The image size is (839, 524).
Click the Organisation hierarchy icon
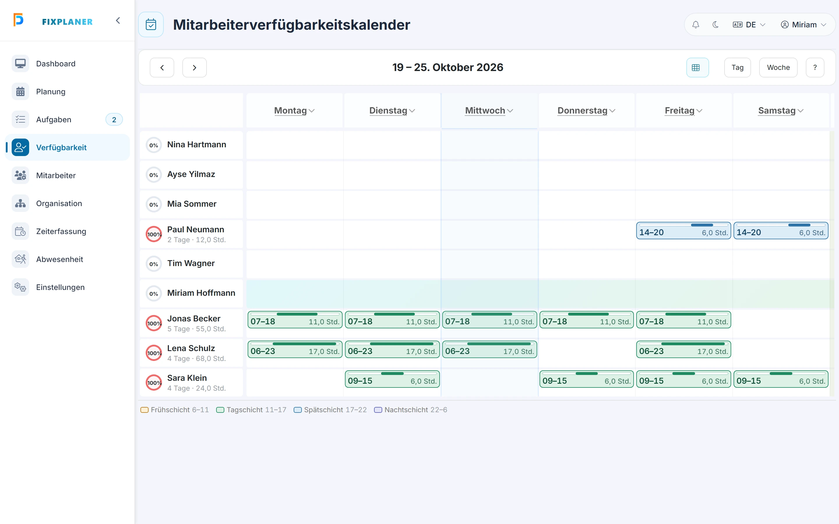[x=20, y=203]
